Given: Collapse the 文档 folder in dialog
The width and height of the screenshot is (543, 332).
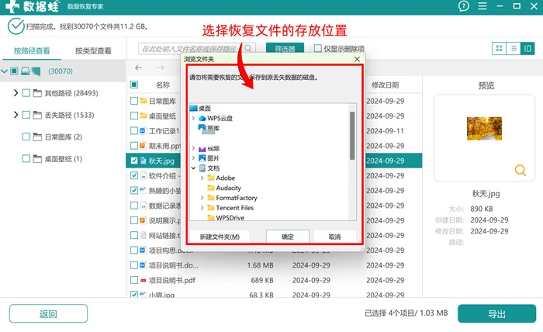Looking at the screenshot, I should pyautogui.click(x=193, y=168).
